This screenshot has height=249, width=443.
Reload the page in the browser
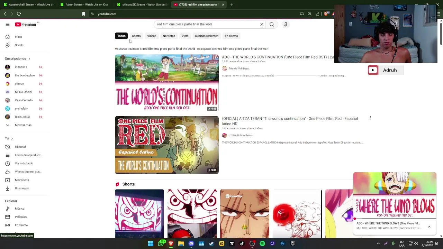pos(19,14)
